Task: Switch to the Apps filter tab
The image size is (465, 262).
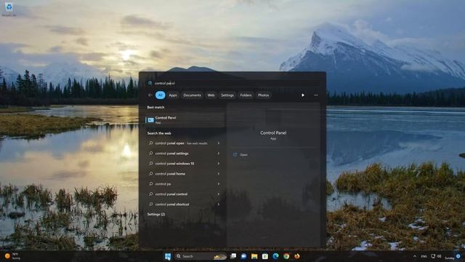Action: click(x=173, y=95)
